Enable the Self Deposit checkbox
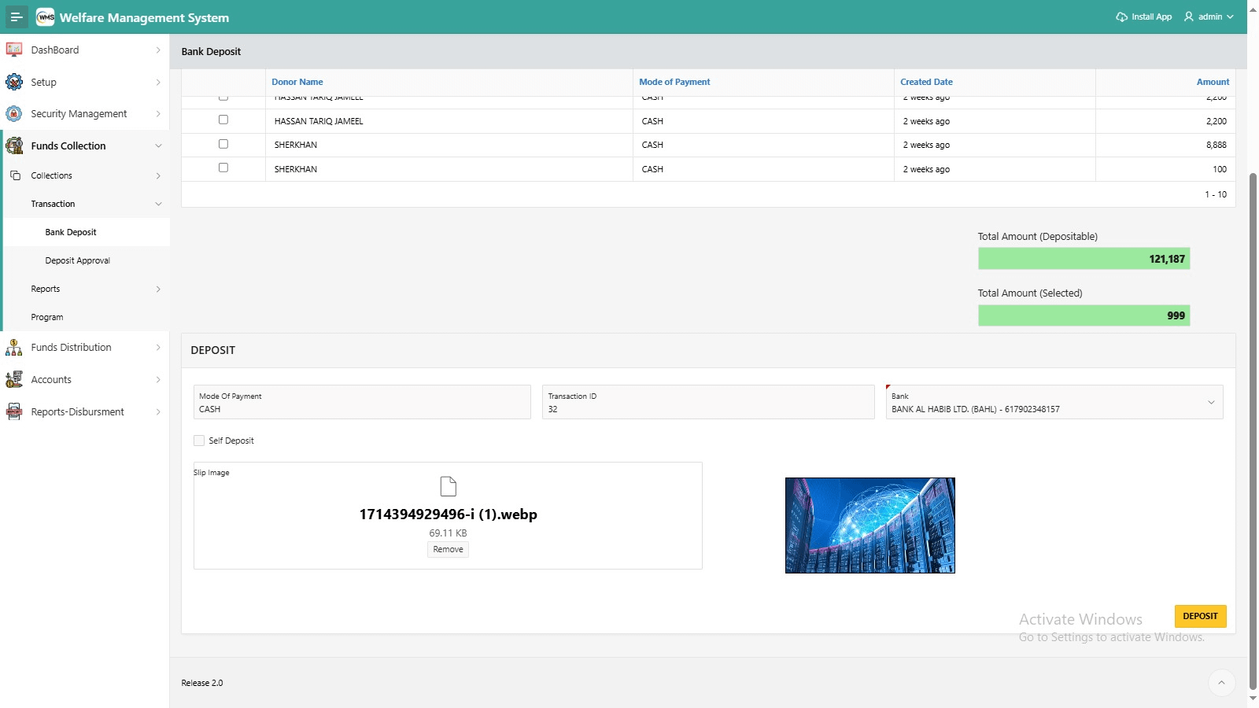Screen dimensions: 1259x708 pyautogui.click(x=199, y=441)
